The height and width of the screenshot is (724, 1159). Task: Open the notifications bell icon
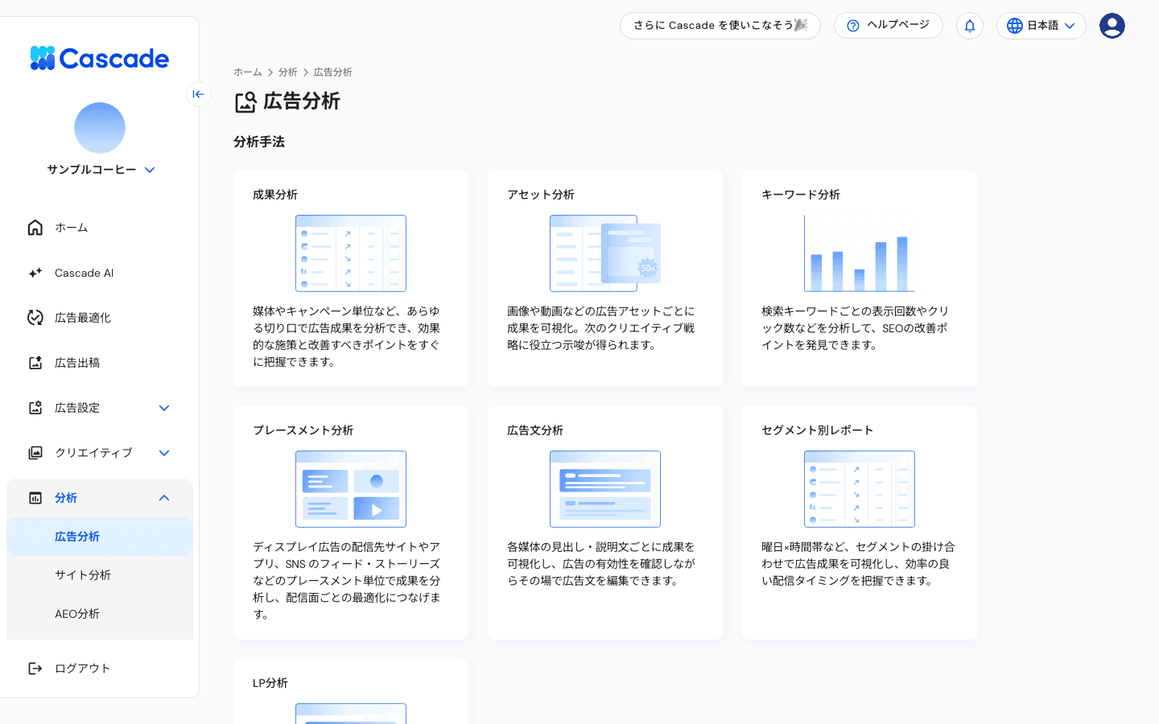coord(970,26)
